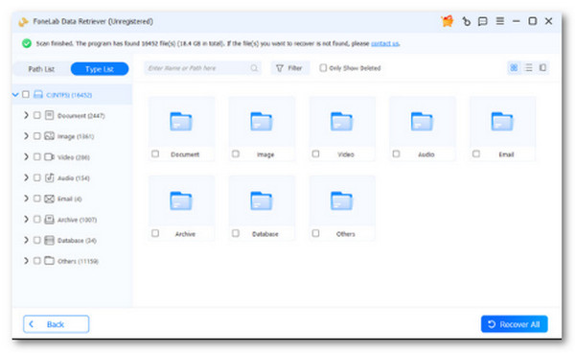This screenshot has width=575, height=353.
Task: Collapse the C:(NTFS) tree node
Action: point(15,95)
